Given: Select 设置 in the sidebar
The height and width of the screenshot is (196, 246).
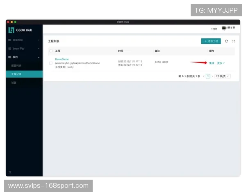Looking at the screenshot, I should [14, 82].
